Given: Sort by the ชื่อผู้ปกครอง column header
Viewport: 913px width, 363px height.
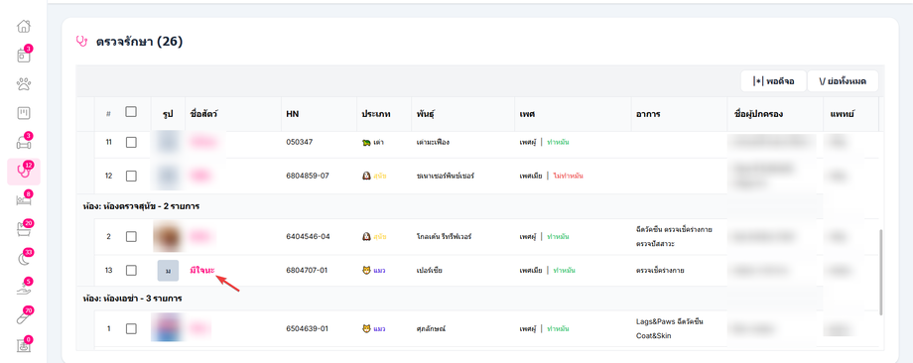Looking at the screenshot, I should (x=758, y=114).
